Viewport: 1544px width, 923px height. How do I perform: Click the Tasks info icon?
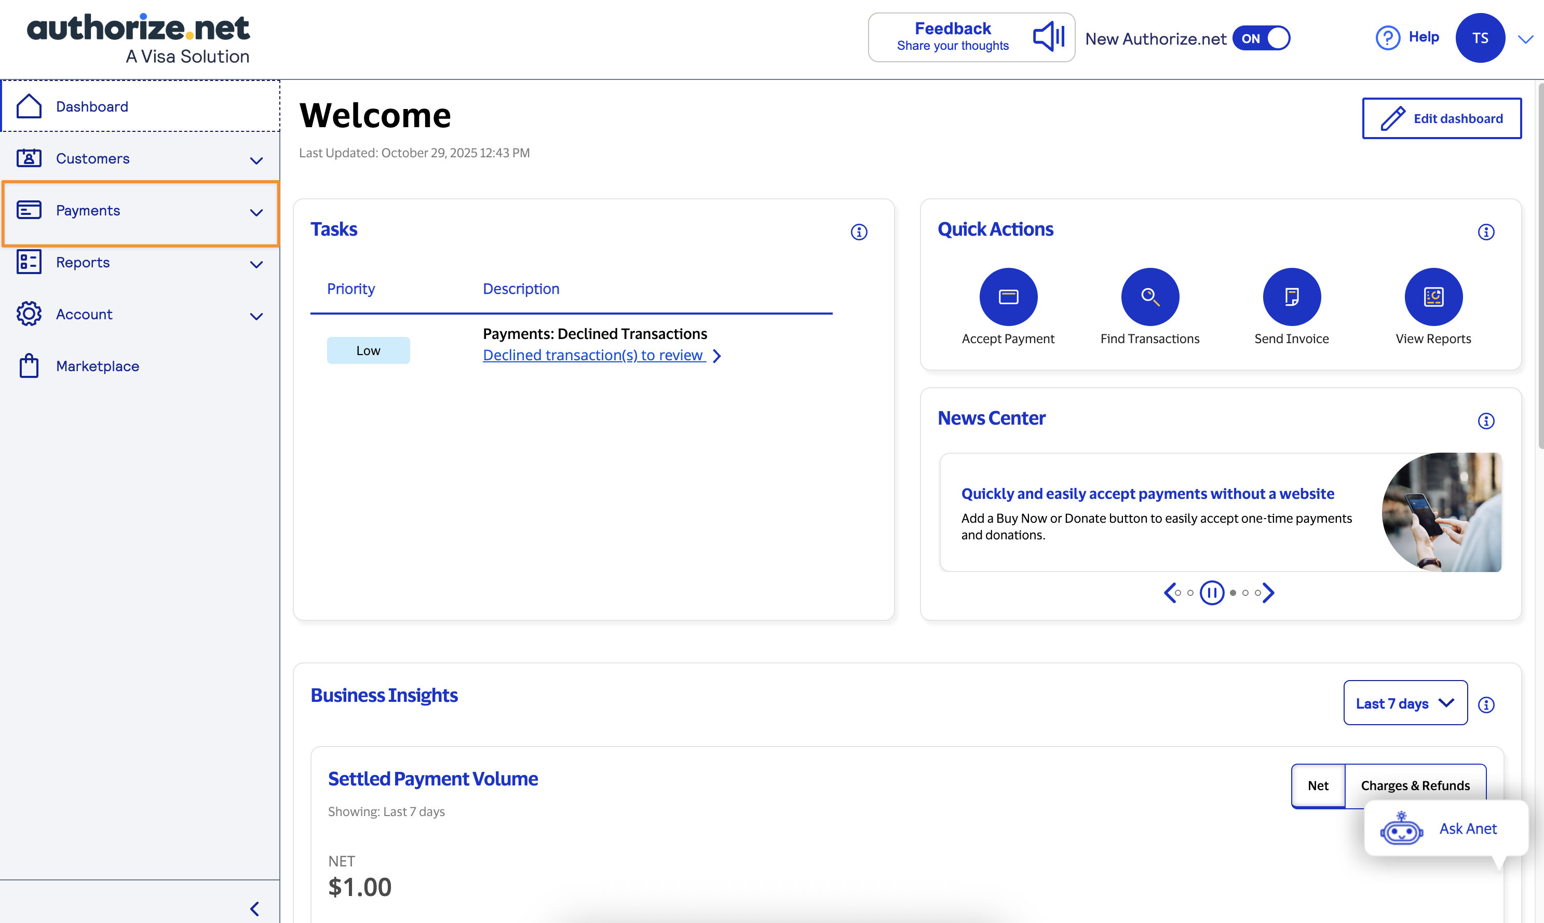[859, 232]
